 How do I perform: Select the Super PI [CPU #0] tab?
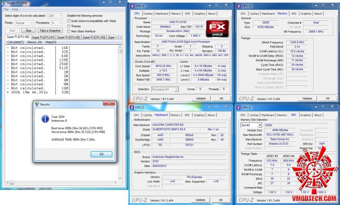click(18, 37)
